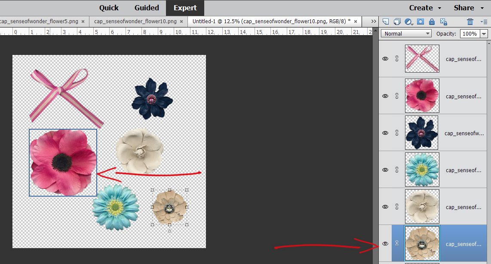Select pink flower layer thumbnail
The height and width of the screenshot is (264, 491).
coord(422,96)
